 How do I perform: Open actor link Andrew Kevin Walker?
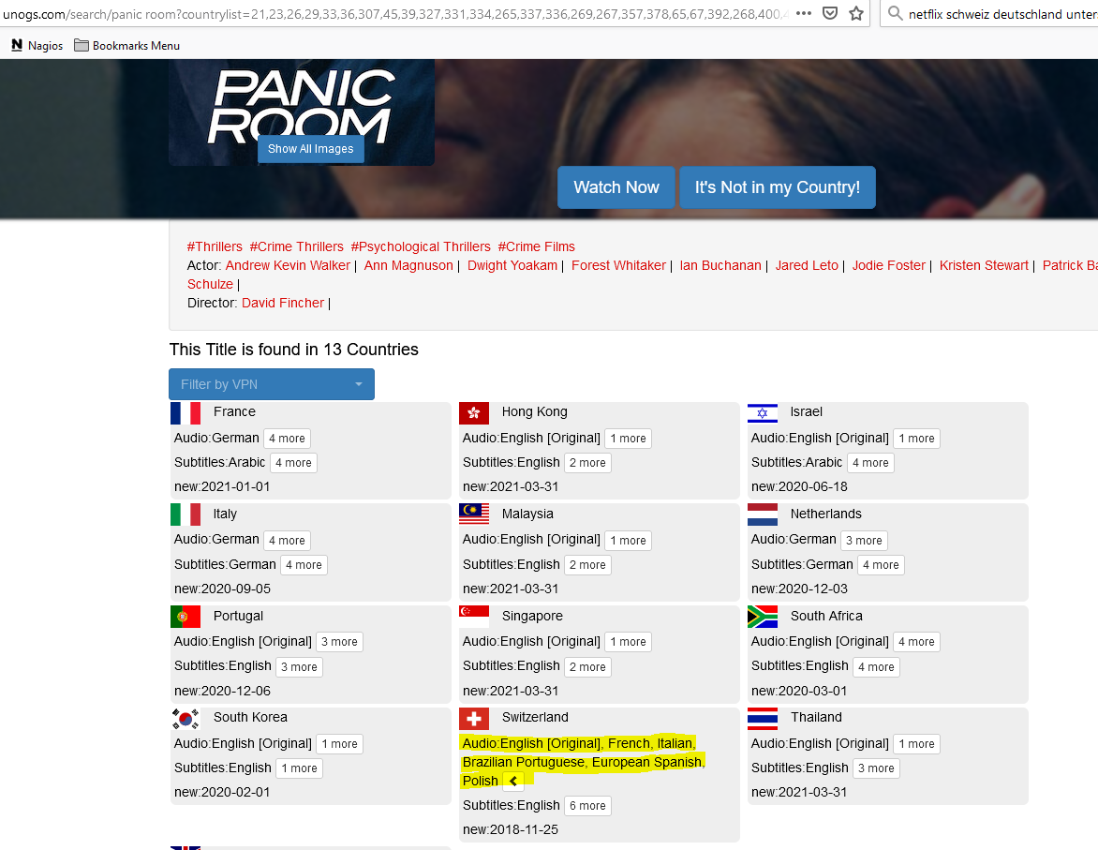(288, 265)
